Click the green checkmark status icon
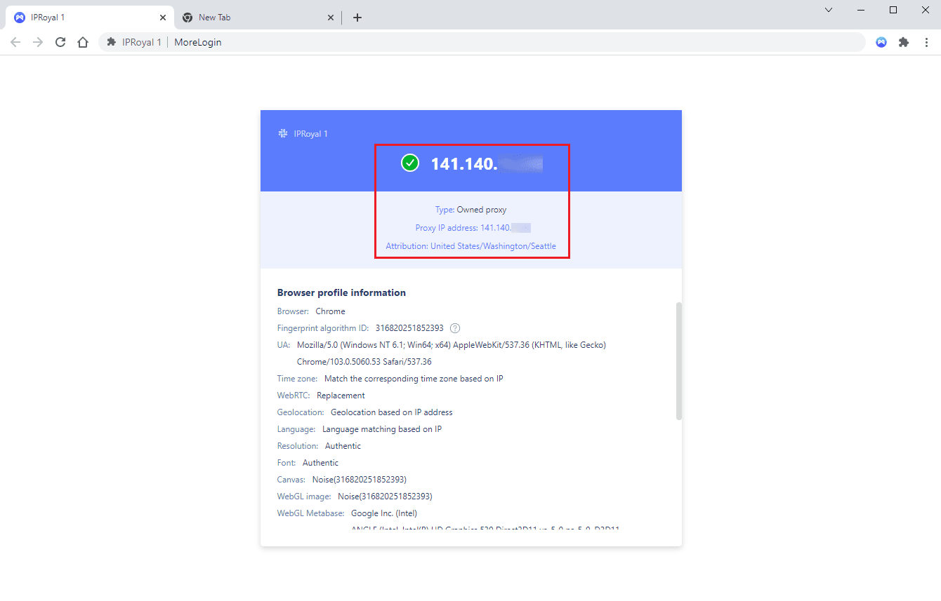941x601 pixels. [x=409, y=163]
